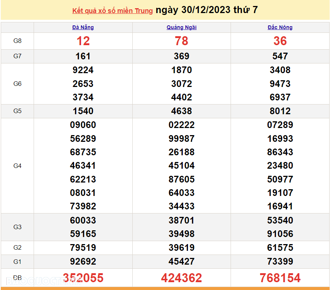Click Đà Nẵng G4 number 09060
This screenshot has height=290, width=330.
83,125
